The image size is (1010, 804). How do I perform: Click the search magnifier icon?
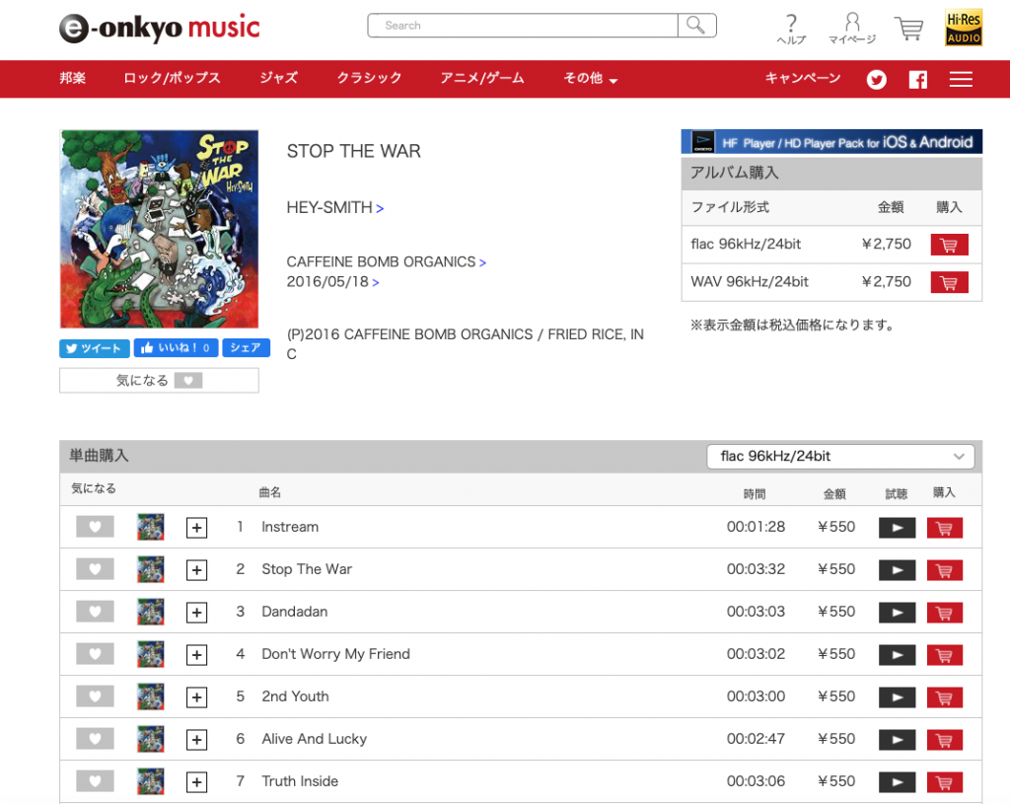(696, 26)
